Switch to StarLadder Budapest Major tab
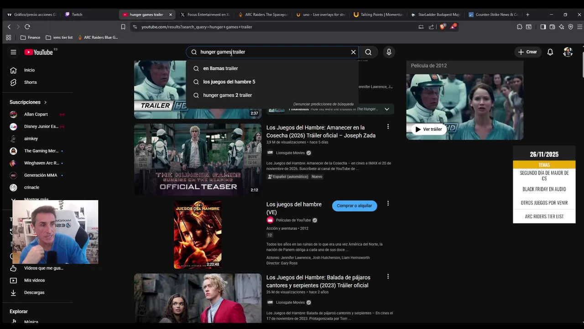584x329 pixels. (x=436, y=15)
